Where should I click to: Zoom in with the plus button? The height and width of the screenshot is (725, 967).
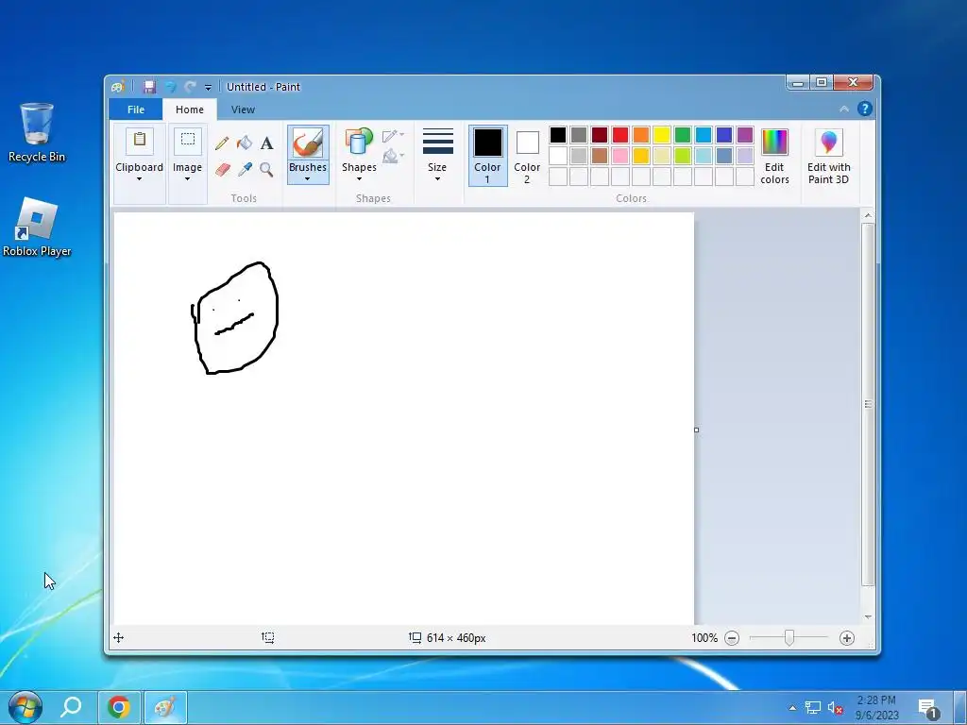tap(847, 638)
